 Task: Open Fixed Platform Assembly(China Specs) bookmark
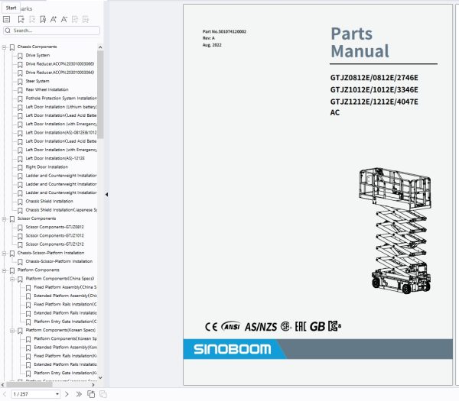tap(65, 287)
